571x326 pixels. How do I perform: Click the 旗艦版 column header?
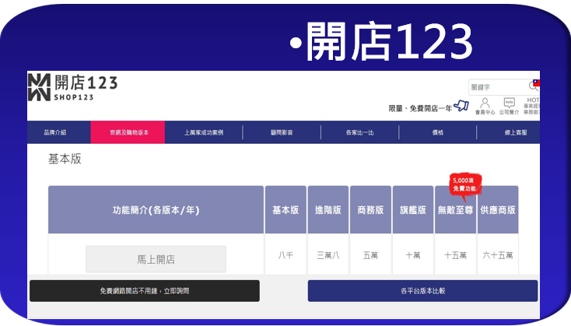(x=413, y=210)
